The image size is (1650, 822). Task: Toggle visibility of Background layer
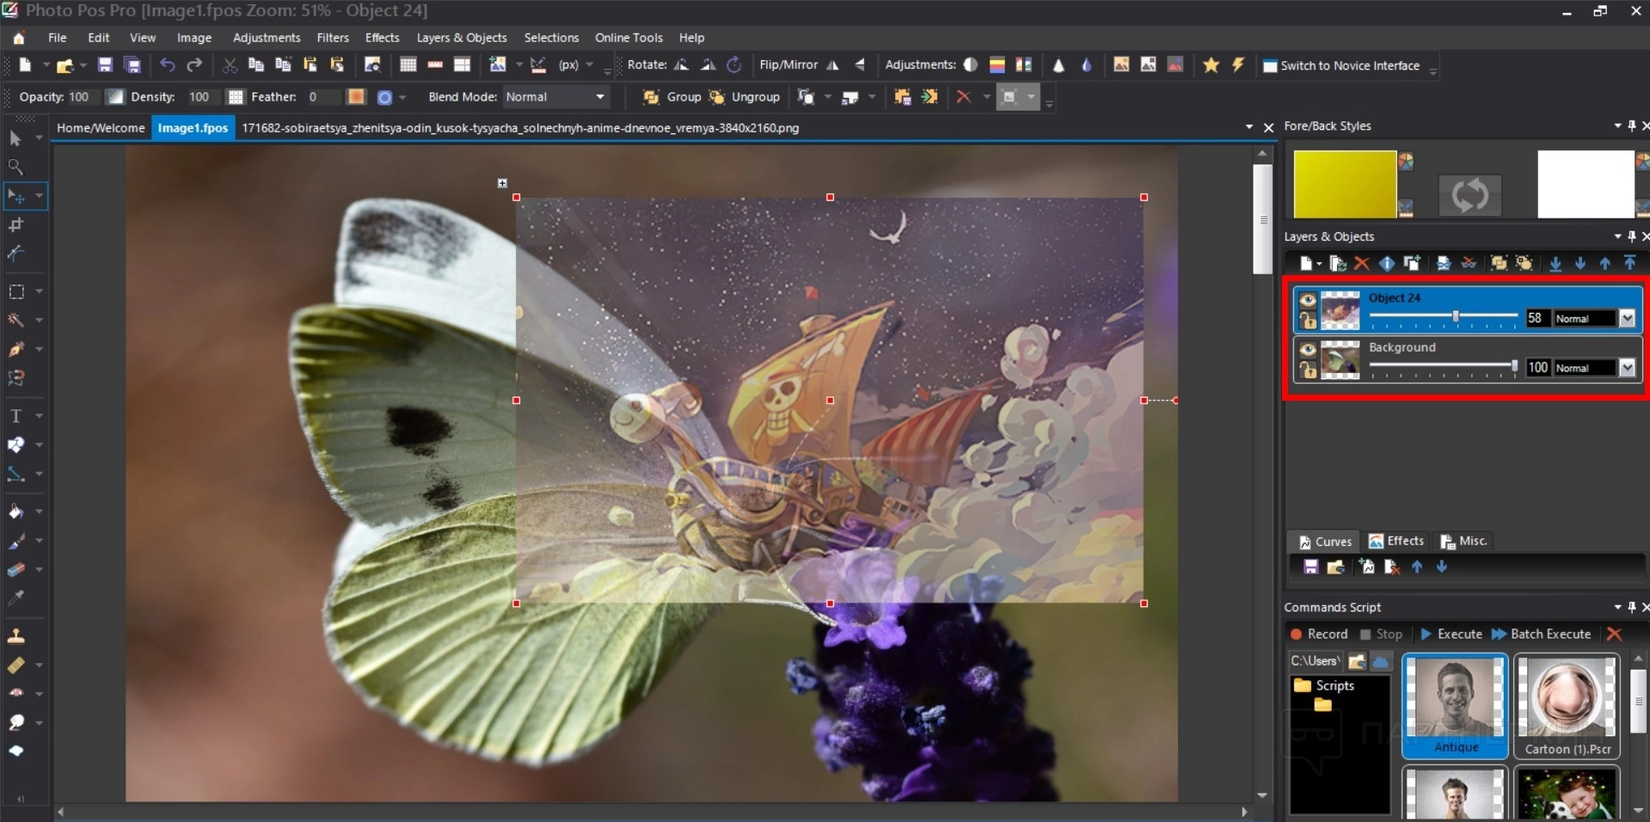pos(1308,349)
